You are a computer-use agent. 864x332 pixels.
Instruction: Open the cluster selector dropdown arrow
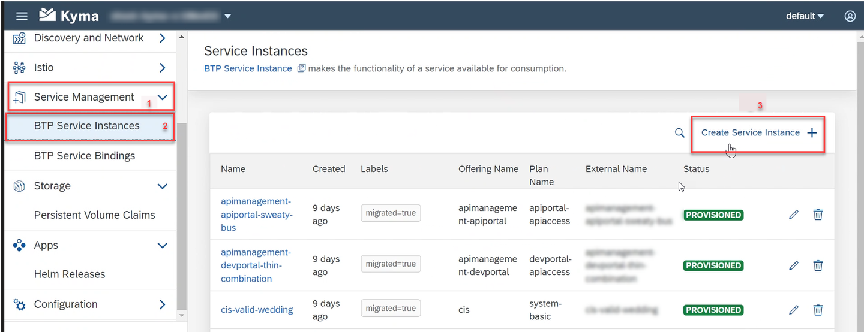tap(227, 16)
